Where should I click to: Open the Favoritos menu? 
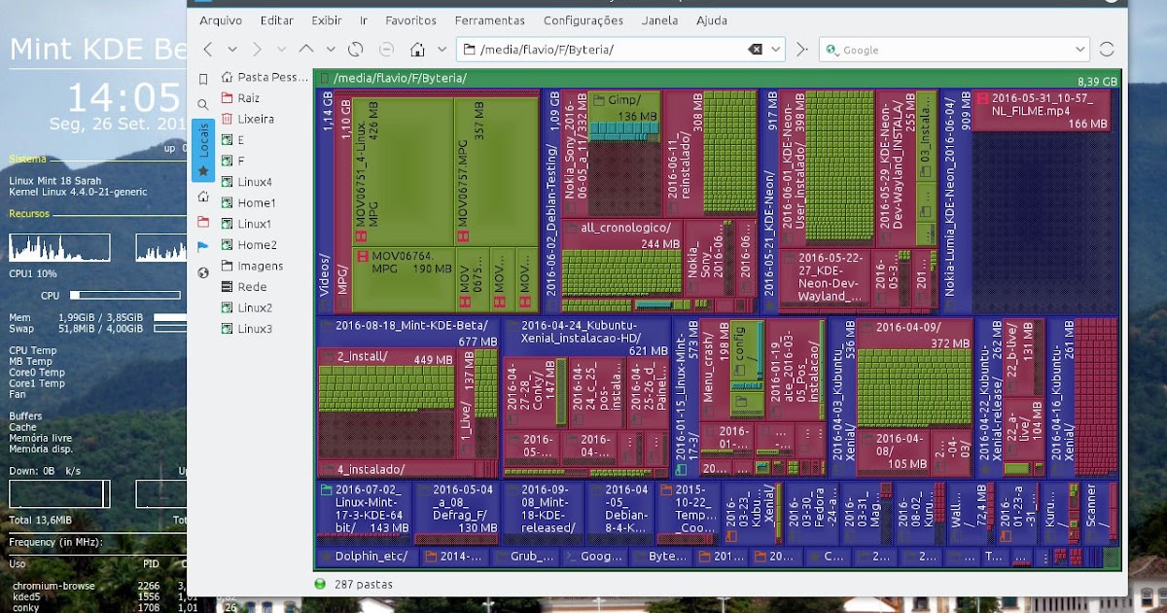[x=410, y=20]
